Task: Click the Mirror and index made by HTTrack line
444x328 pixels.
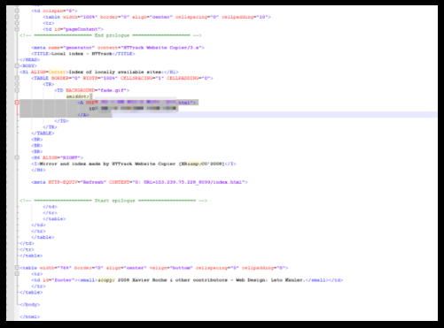Action: (x=134, y=164)
